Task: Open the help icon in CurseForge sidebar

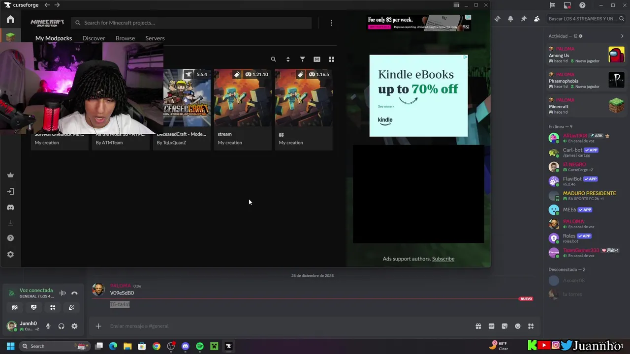Action: pyautogui.click(x=10, y=238)
